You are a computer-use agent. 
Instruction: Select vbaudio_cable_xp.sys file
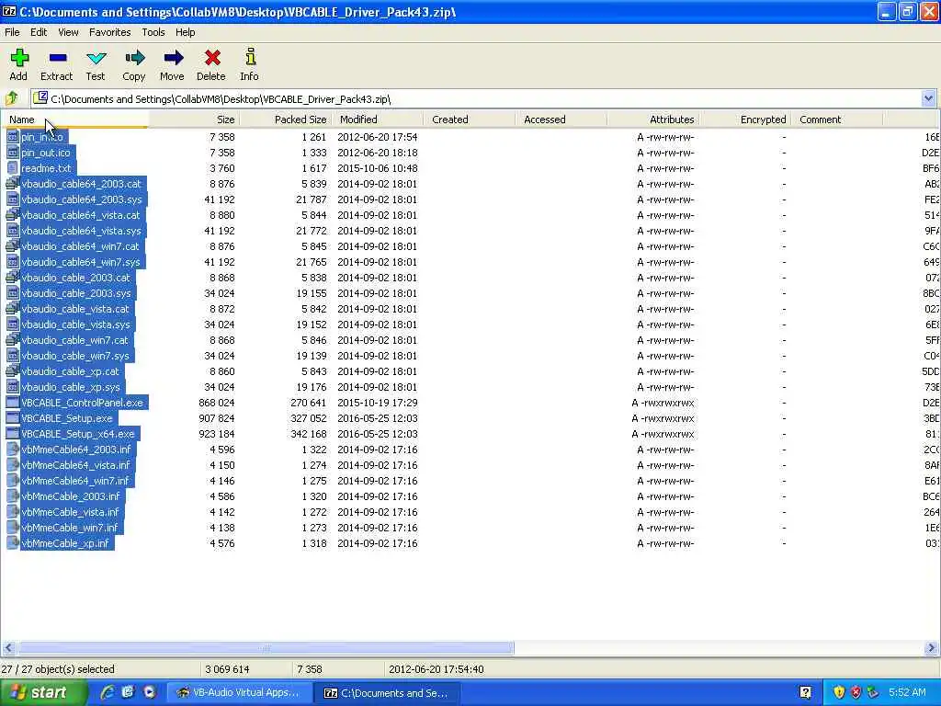(70, 387)
